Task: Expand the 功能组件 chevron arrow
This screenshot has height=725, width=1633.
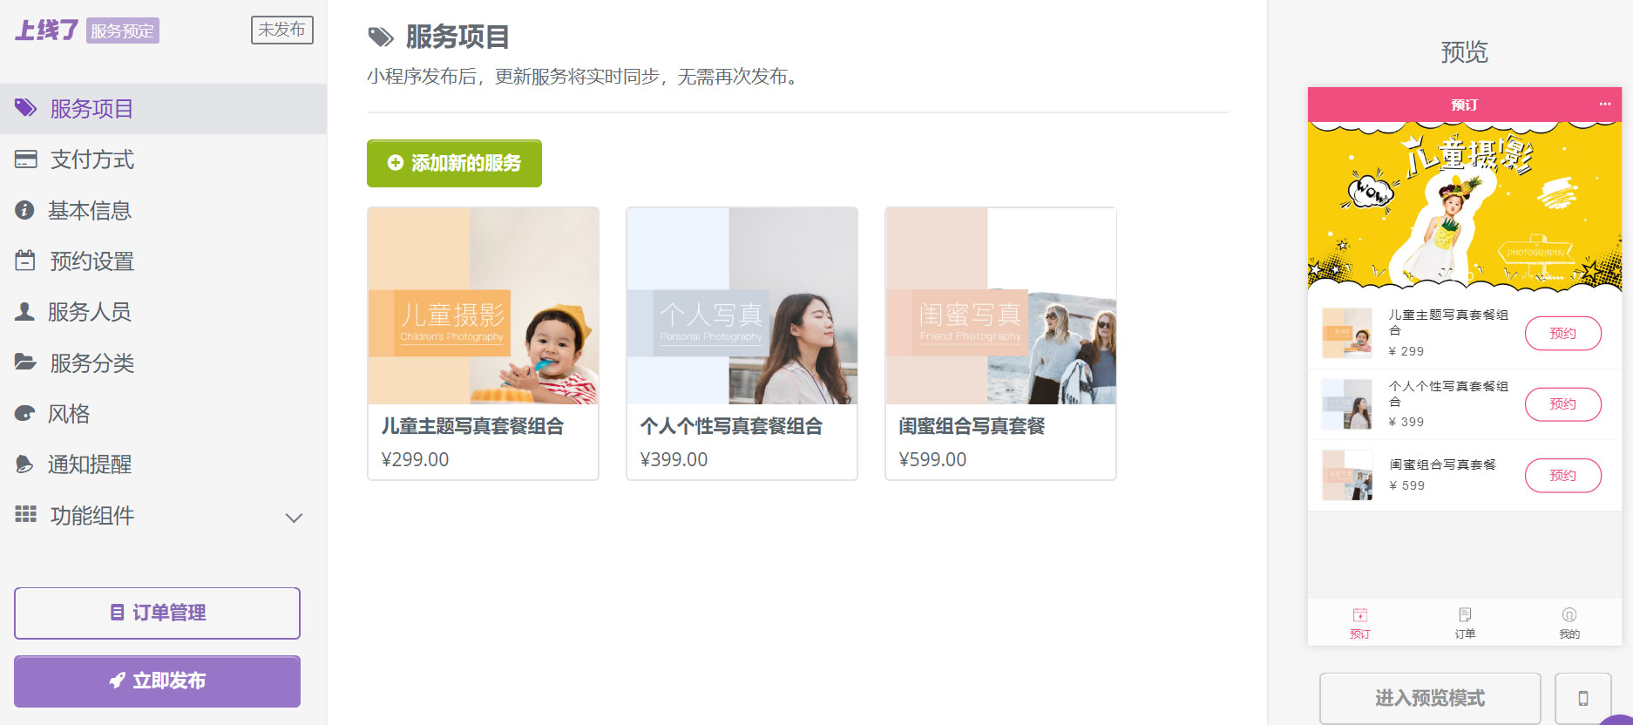Action: pyautogui.click(x=294, y=518)
